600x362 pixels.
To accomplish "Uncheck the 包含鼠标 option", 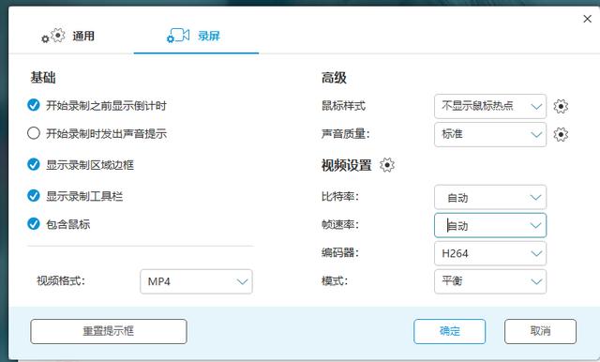I will coord(34,224).
